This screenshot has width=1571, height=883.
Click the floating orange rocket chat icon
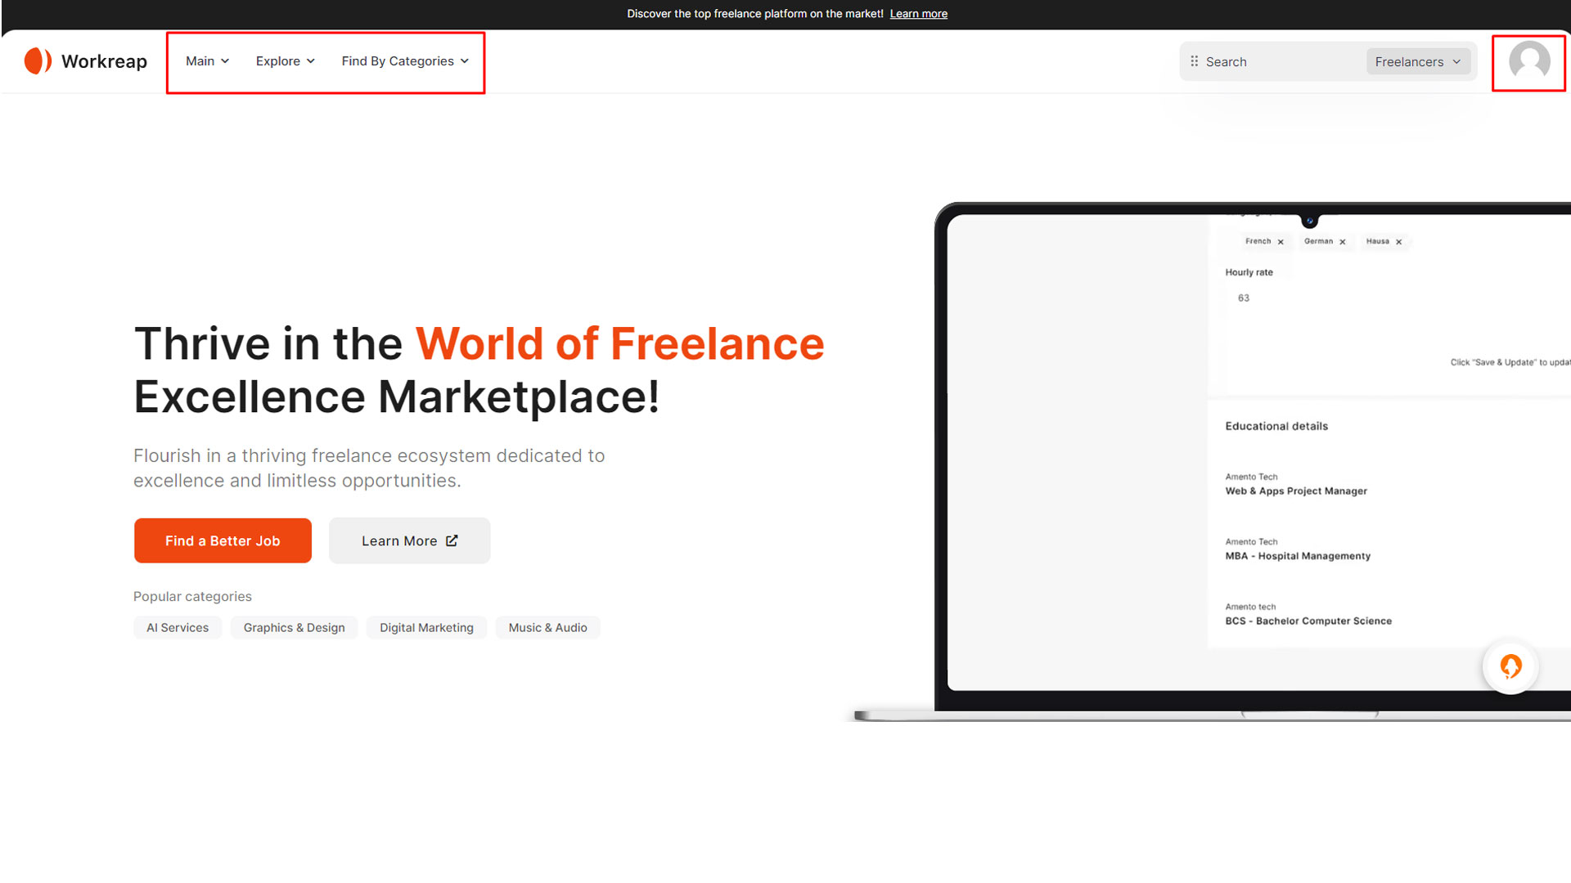(1510, 666)
